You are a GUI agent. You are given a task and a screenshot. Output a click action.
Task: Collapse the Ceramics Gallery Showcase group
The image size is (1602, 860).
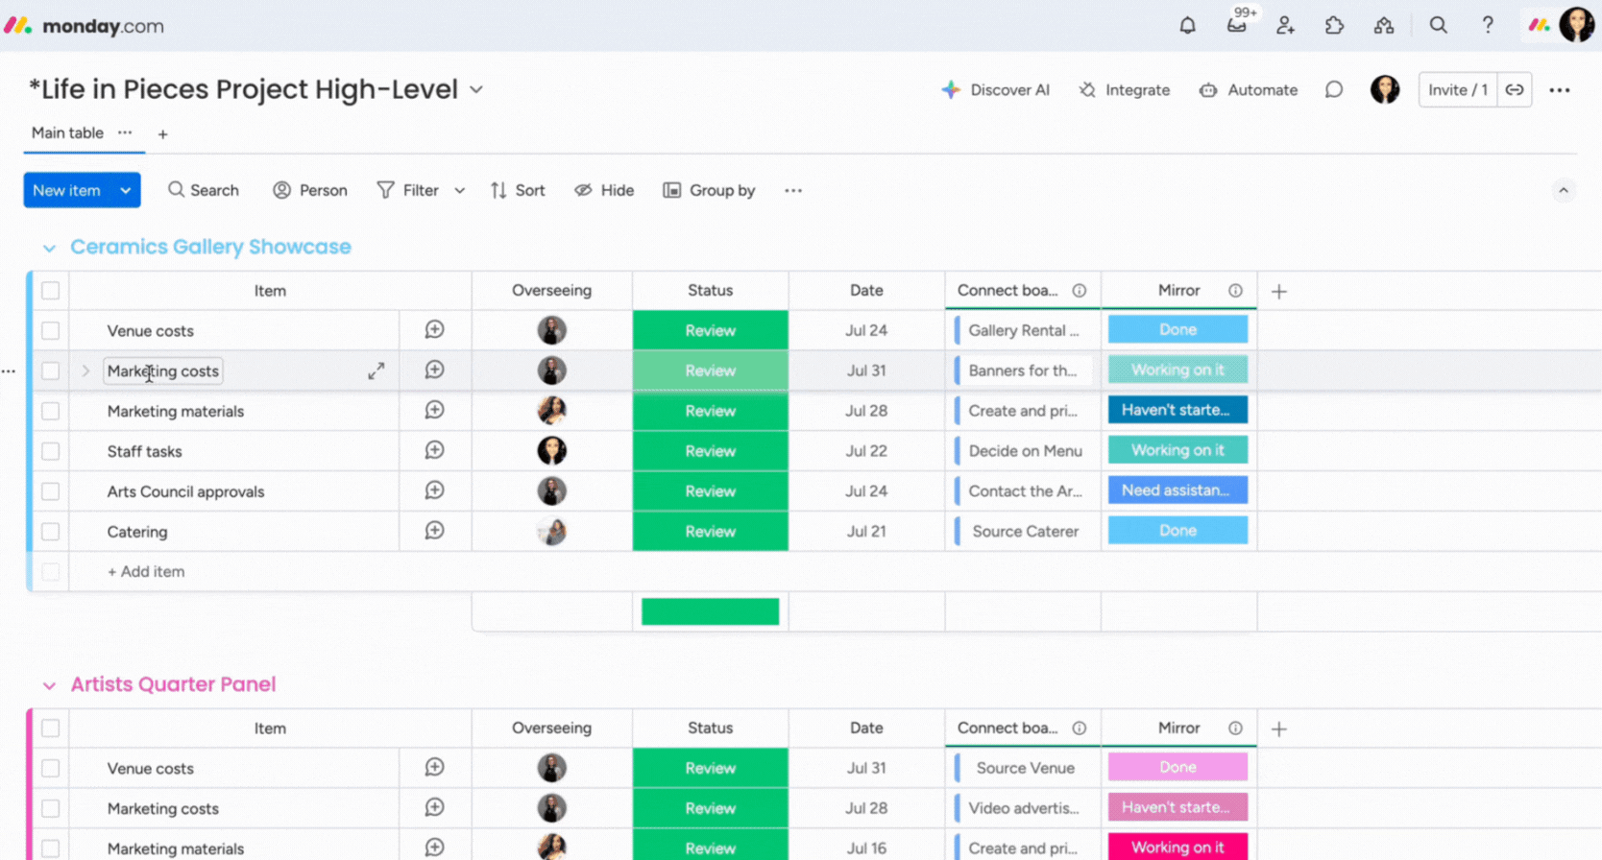tap(49, 248)
